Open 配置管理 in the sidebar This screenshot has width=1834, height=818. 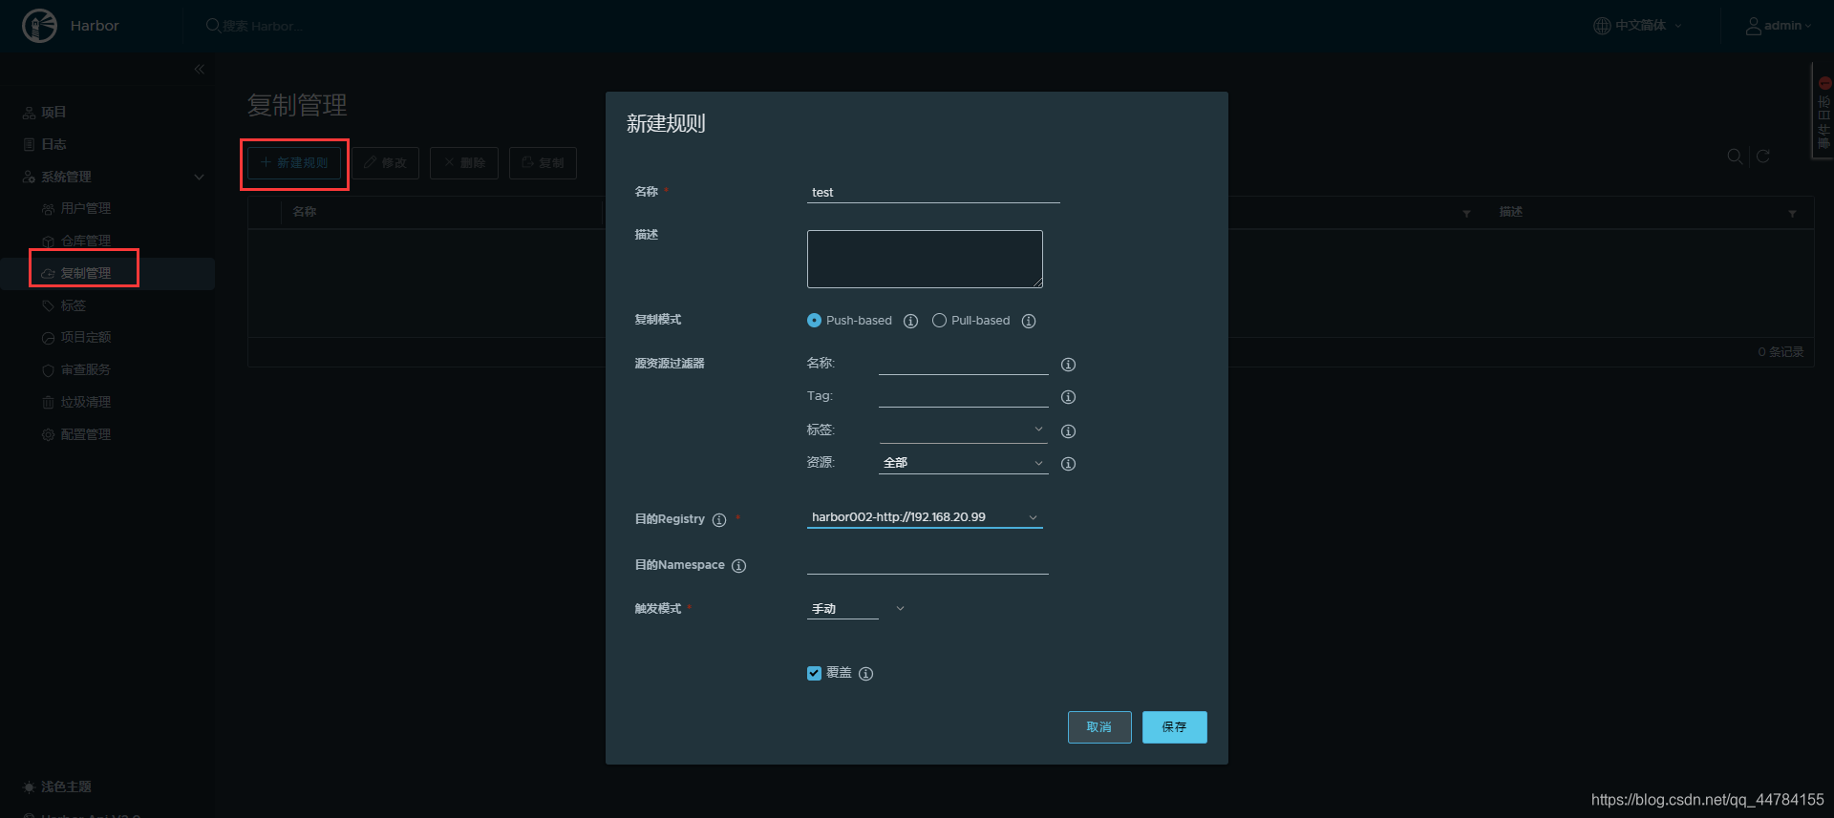click(86, 435)
